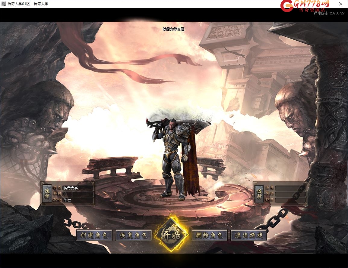Select the 传奇大学 character slot 选择 button

tap(47, 194)
